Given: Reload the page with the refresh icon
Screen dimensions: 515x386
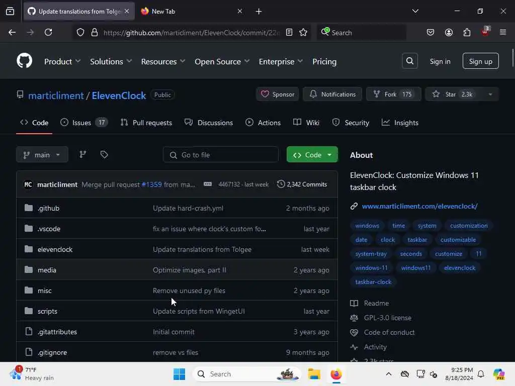Looking at the screenshot, I should point(48,32).
